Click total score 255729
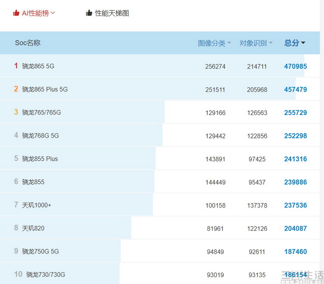324x284 pixels. [295, 113]
